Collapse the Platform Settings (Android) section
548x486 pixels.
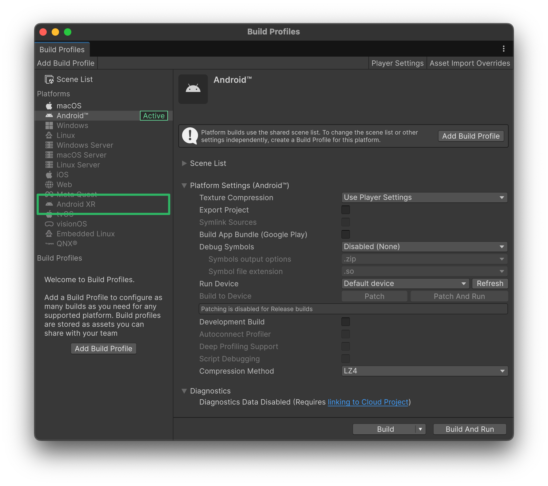point(184,185)
